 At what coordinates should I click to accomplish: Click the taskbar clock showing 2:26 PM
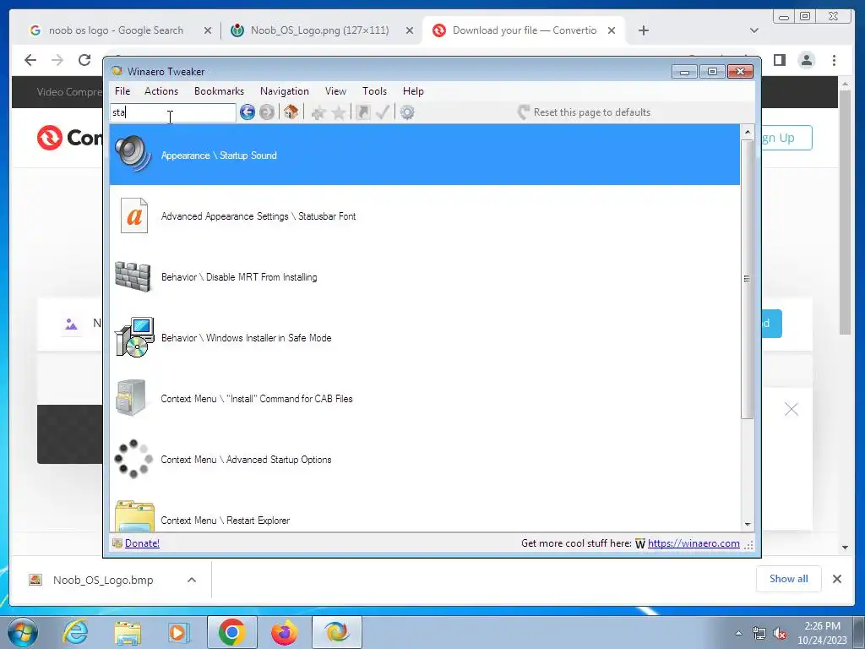click(822, 633)
